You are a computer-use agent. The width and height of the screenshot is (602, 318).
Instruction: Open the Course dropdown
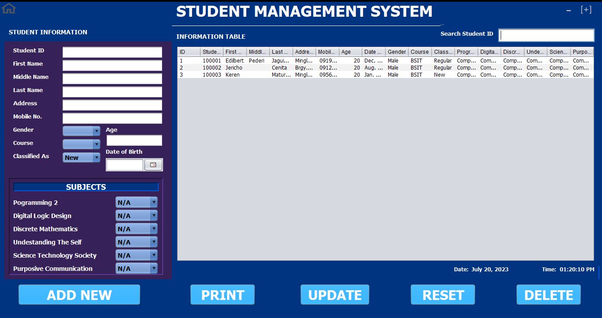point(82,144)
